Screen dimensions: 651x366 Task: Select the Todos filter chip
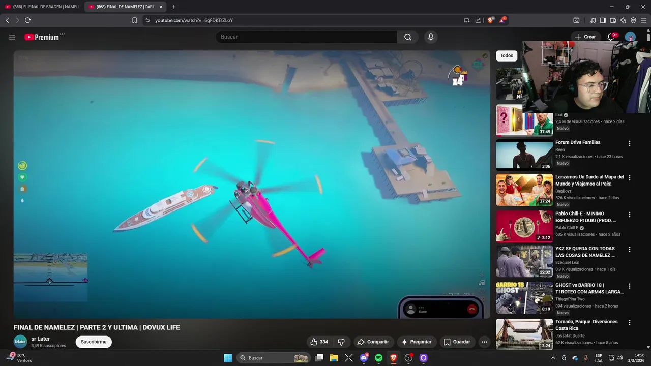click(x=507, y=56)
